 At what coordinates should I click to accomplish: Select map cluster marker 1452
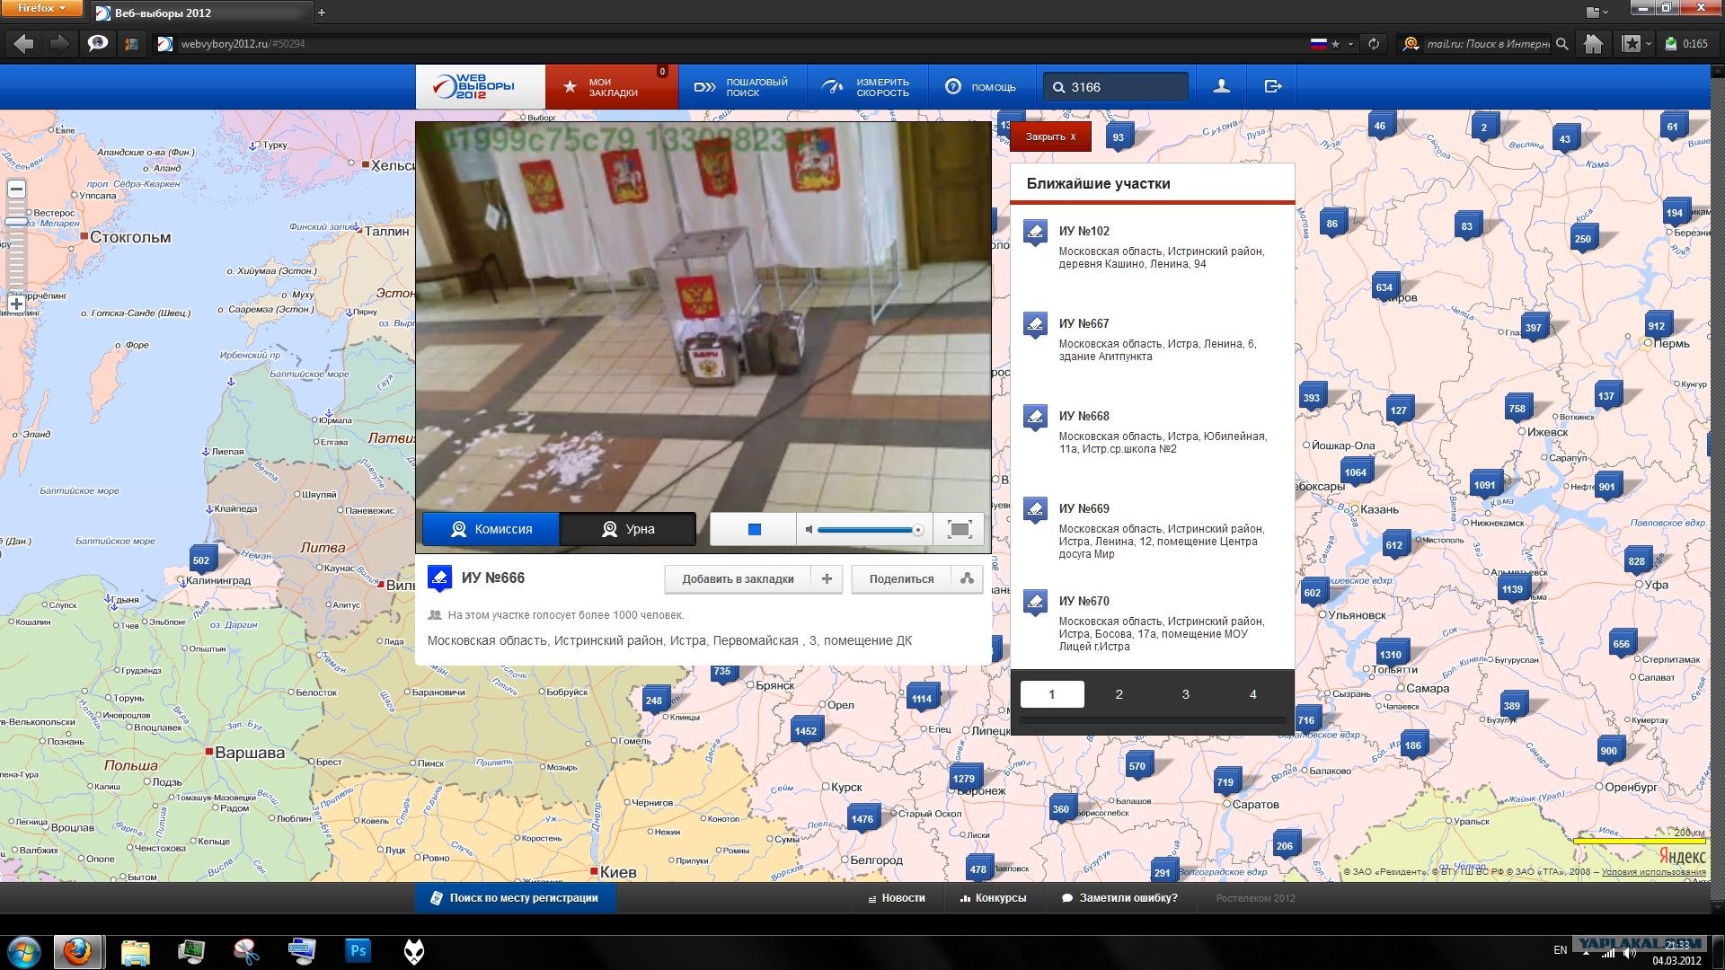(806, 731)
